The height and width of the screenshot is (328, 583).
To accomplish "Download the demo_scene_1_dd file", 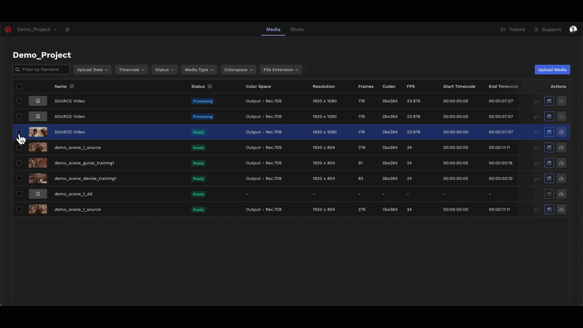I will pos(561,194).
